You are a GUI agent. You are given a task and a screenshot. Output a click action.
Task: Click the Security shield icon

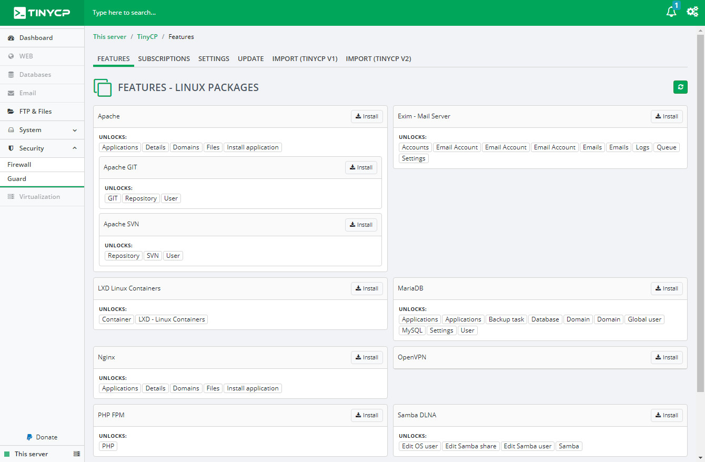[11, 148]
